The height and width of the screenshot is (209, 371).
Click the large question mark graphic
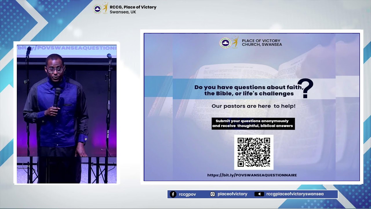click(x=305, y=88)
